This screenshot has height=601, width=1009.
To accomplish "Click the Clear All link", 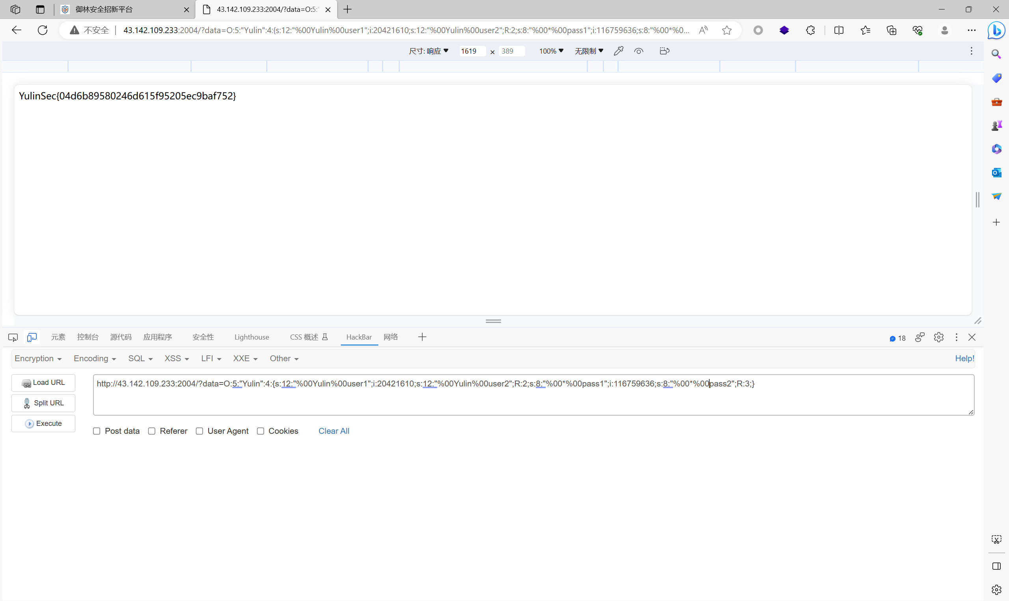I will (x=334, y=431).
